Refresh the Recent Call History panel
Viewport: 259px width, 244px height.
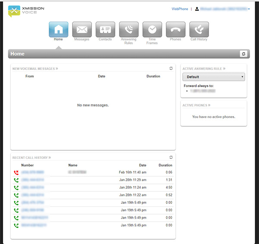coord(171,158)
